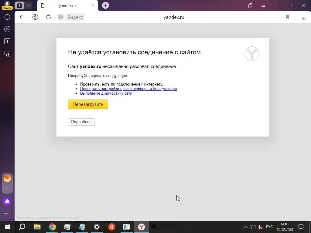311x233 pixels.
Task: Open File Explorer from taskbar
Action: (x=37, y=227)
